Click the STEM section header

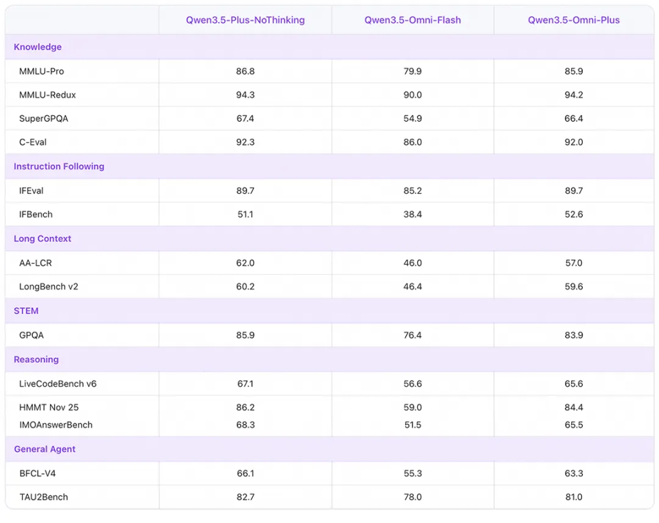pos(26,311)
